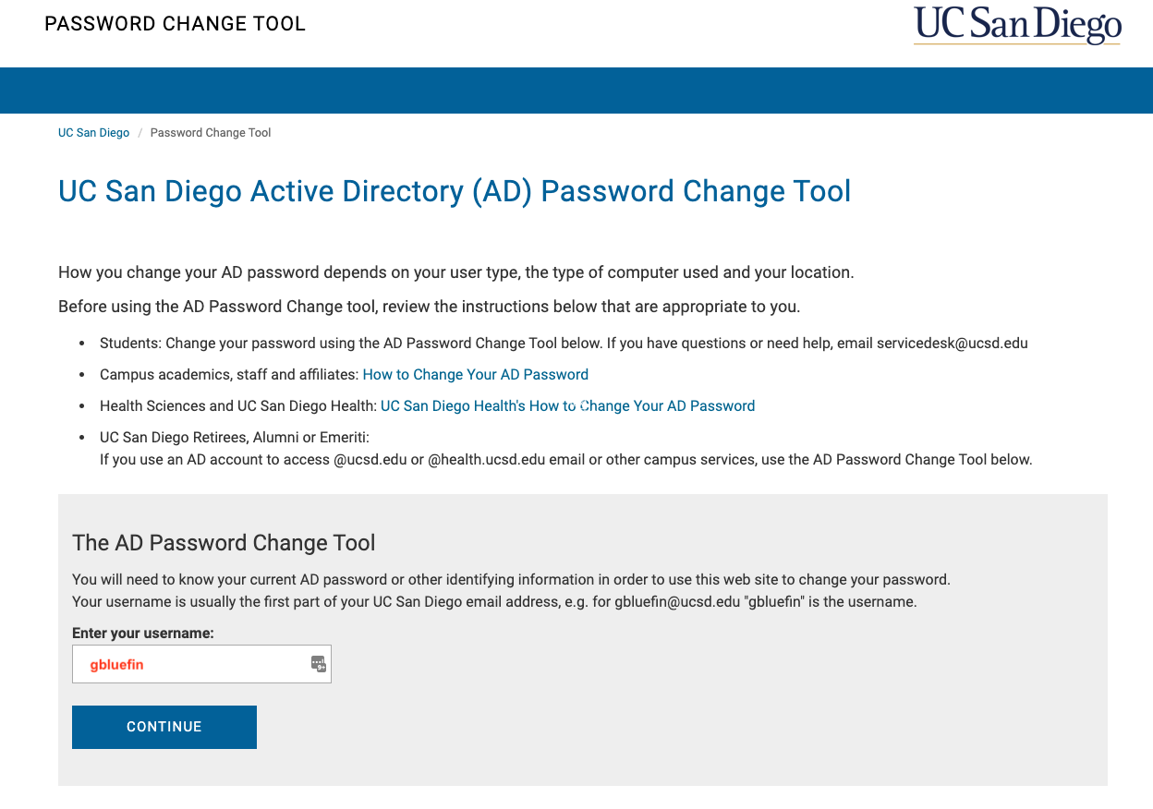This screenshot has height=809, width=1153.
Task: Click the UC San Diego wordmark top right
Action: tap(1016, 26)
